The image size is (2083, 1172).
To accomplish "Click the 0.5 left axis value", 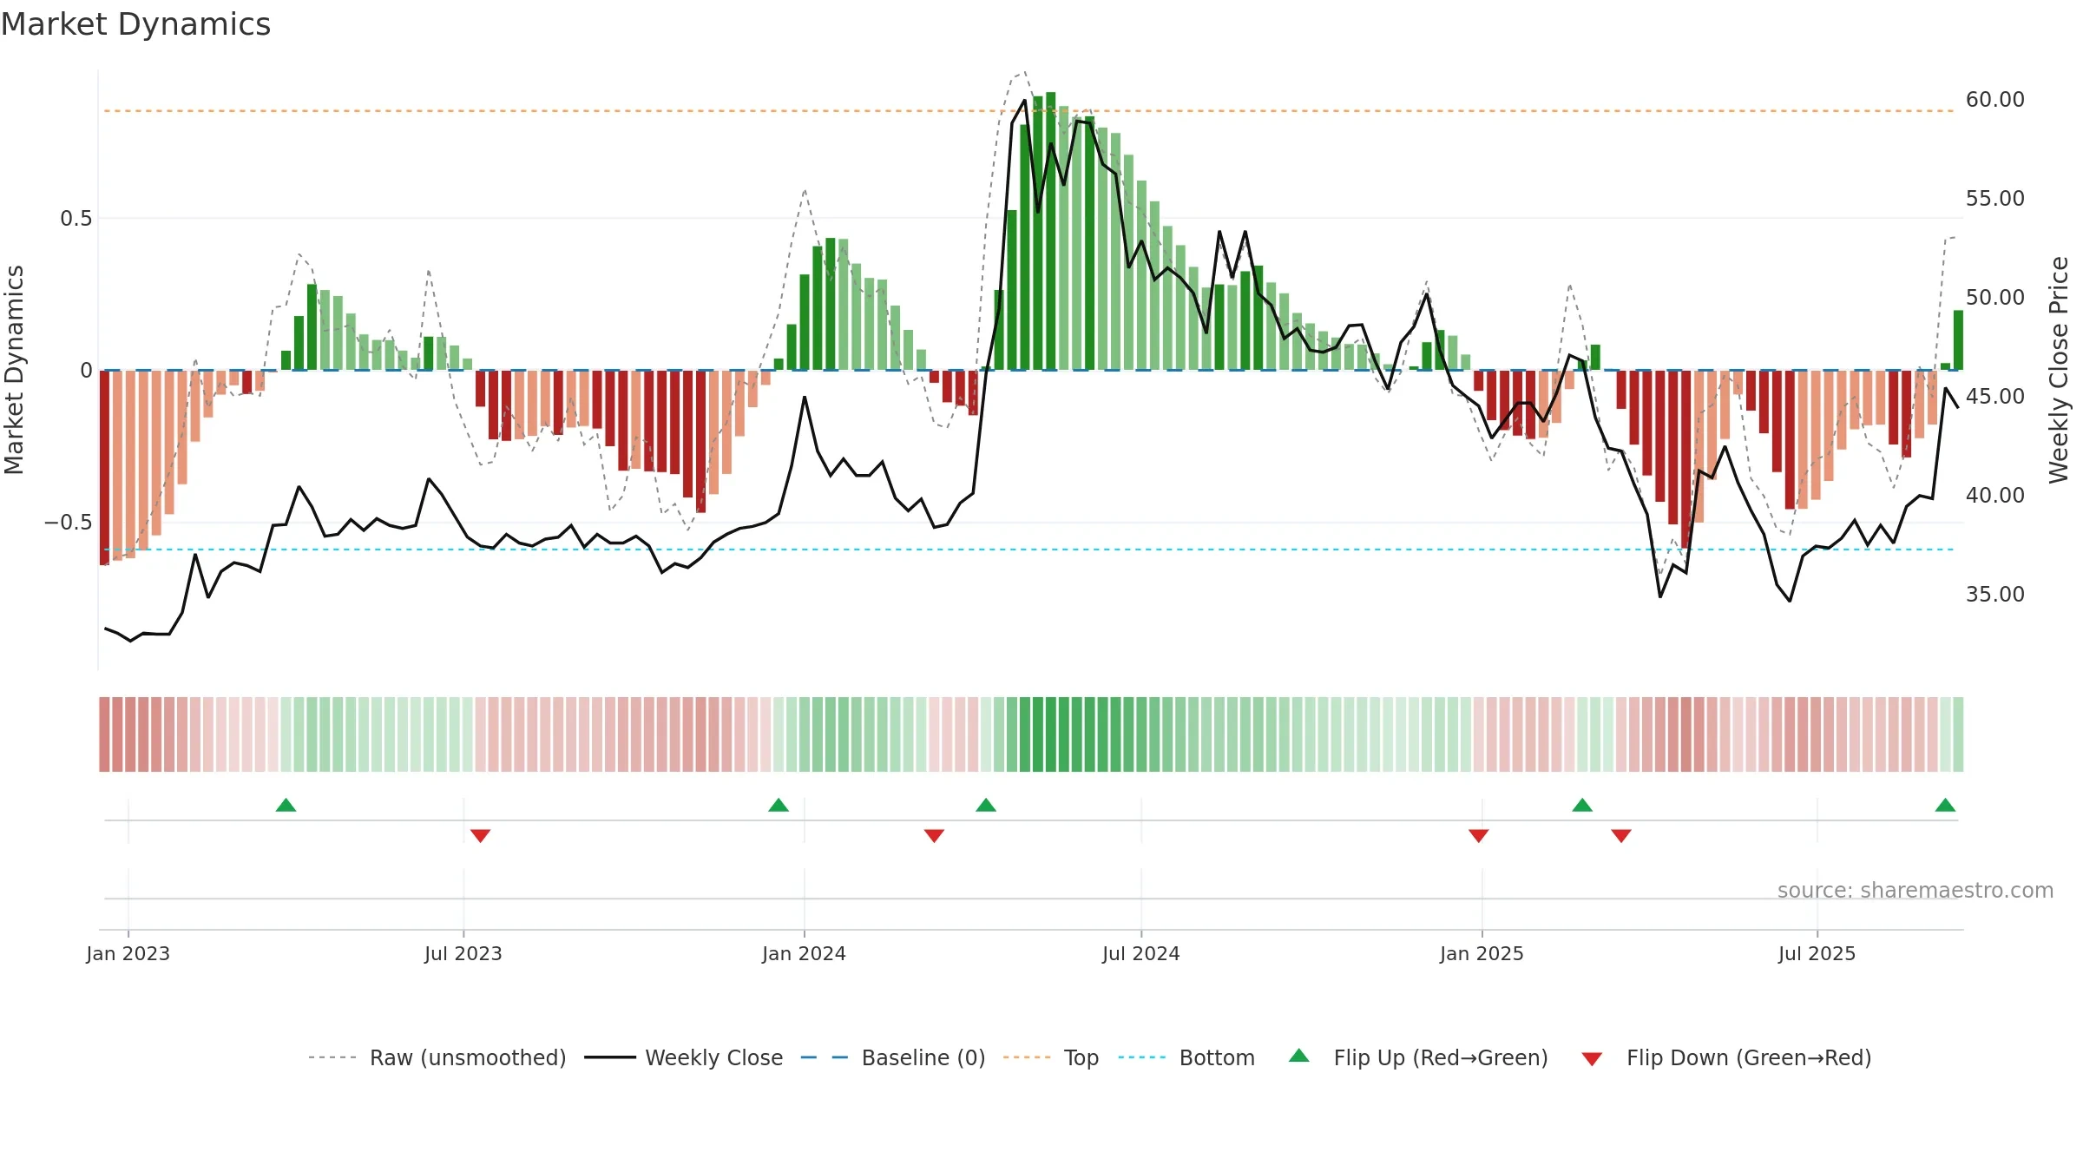I will pos(76,219).
